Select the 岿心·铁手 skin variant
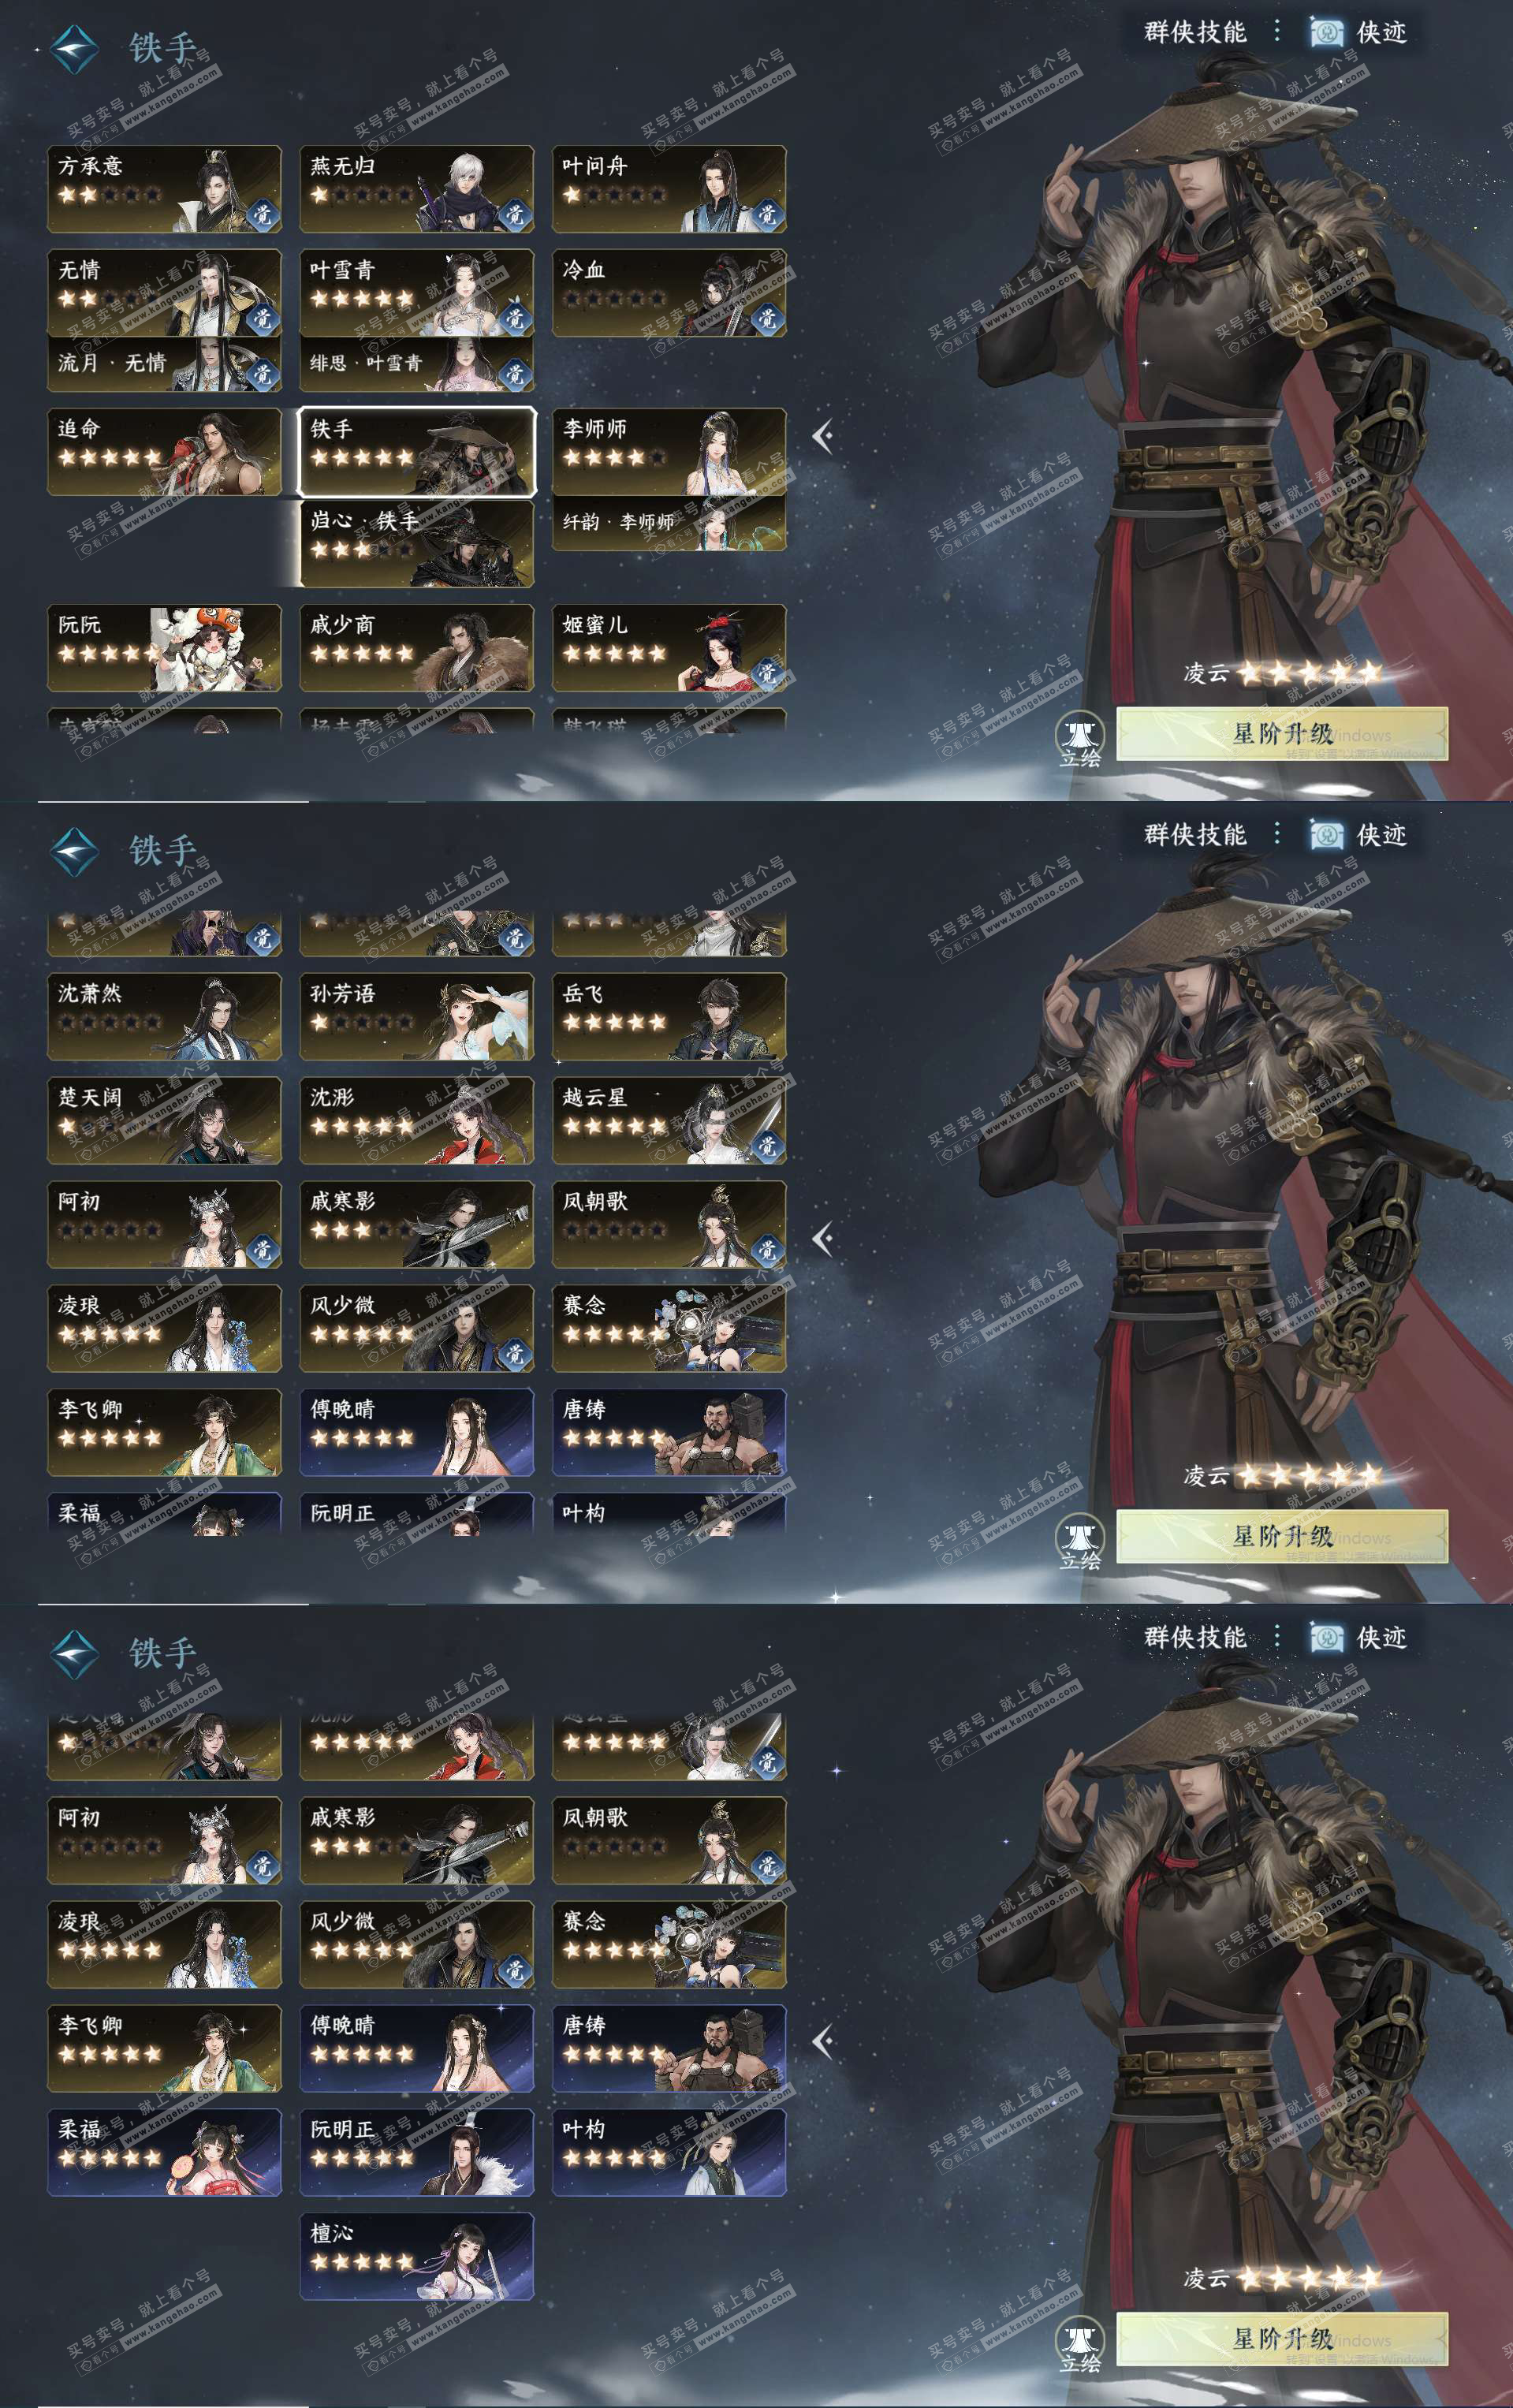 [x=417, y=543]
